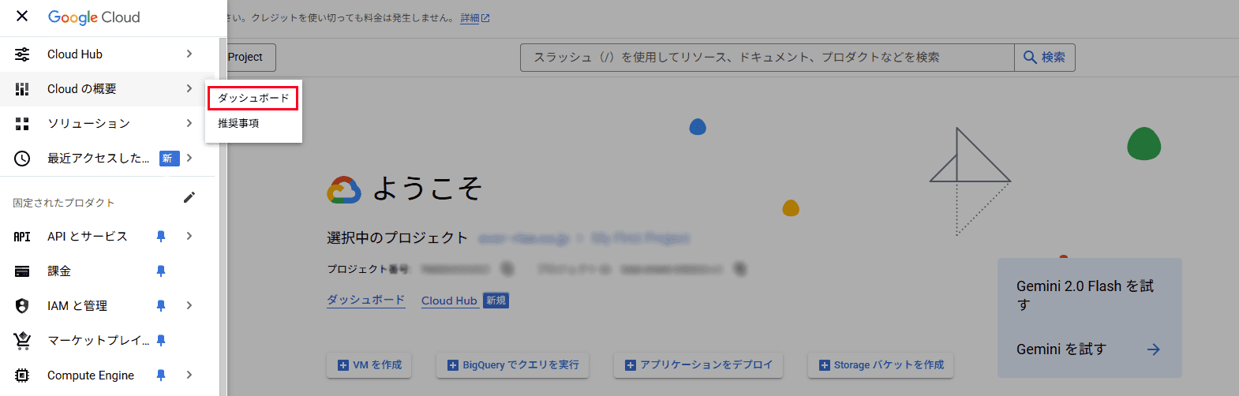Open Cloud Hub in the sidebar
1239x396 pixels.
[x=107, y=54]
